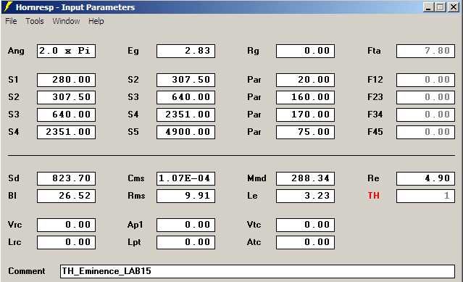Click the F12 value box
The image size is (463, 282).
click(x=425, y=80)
